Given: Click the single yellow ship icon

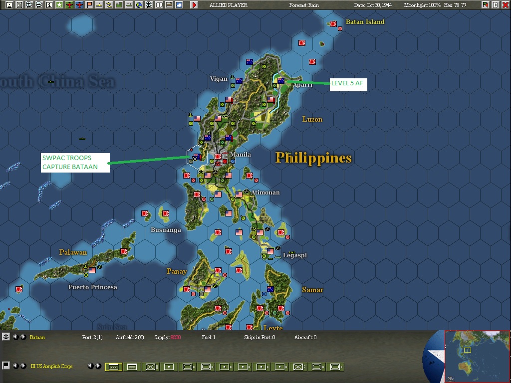Looking at the screenshot, I should [x=99, y=5].
